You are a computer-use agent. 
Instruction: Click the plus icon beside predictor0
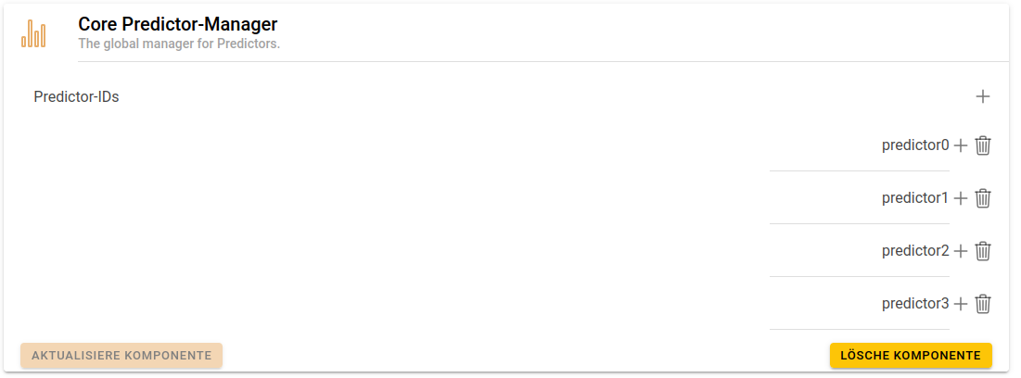coord(961,145)
